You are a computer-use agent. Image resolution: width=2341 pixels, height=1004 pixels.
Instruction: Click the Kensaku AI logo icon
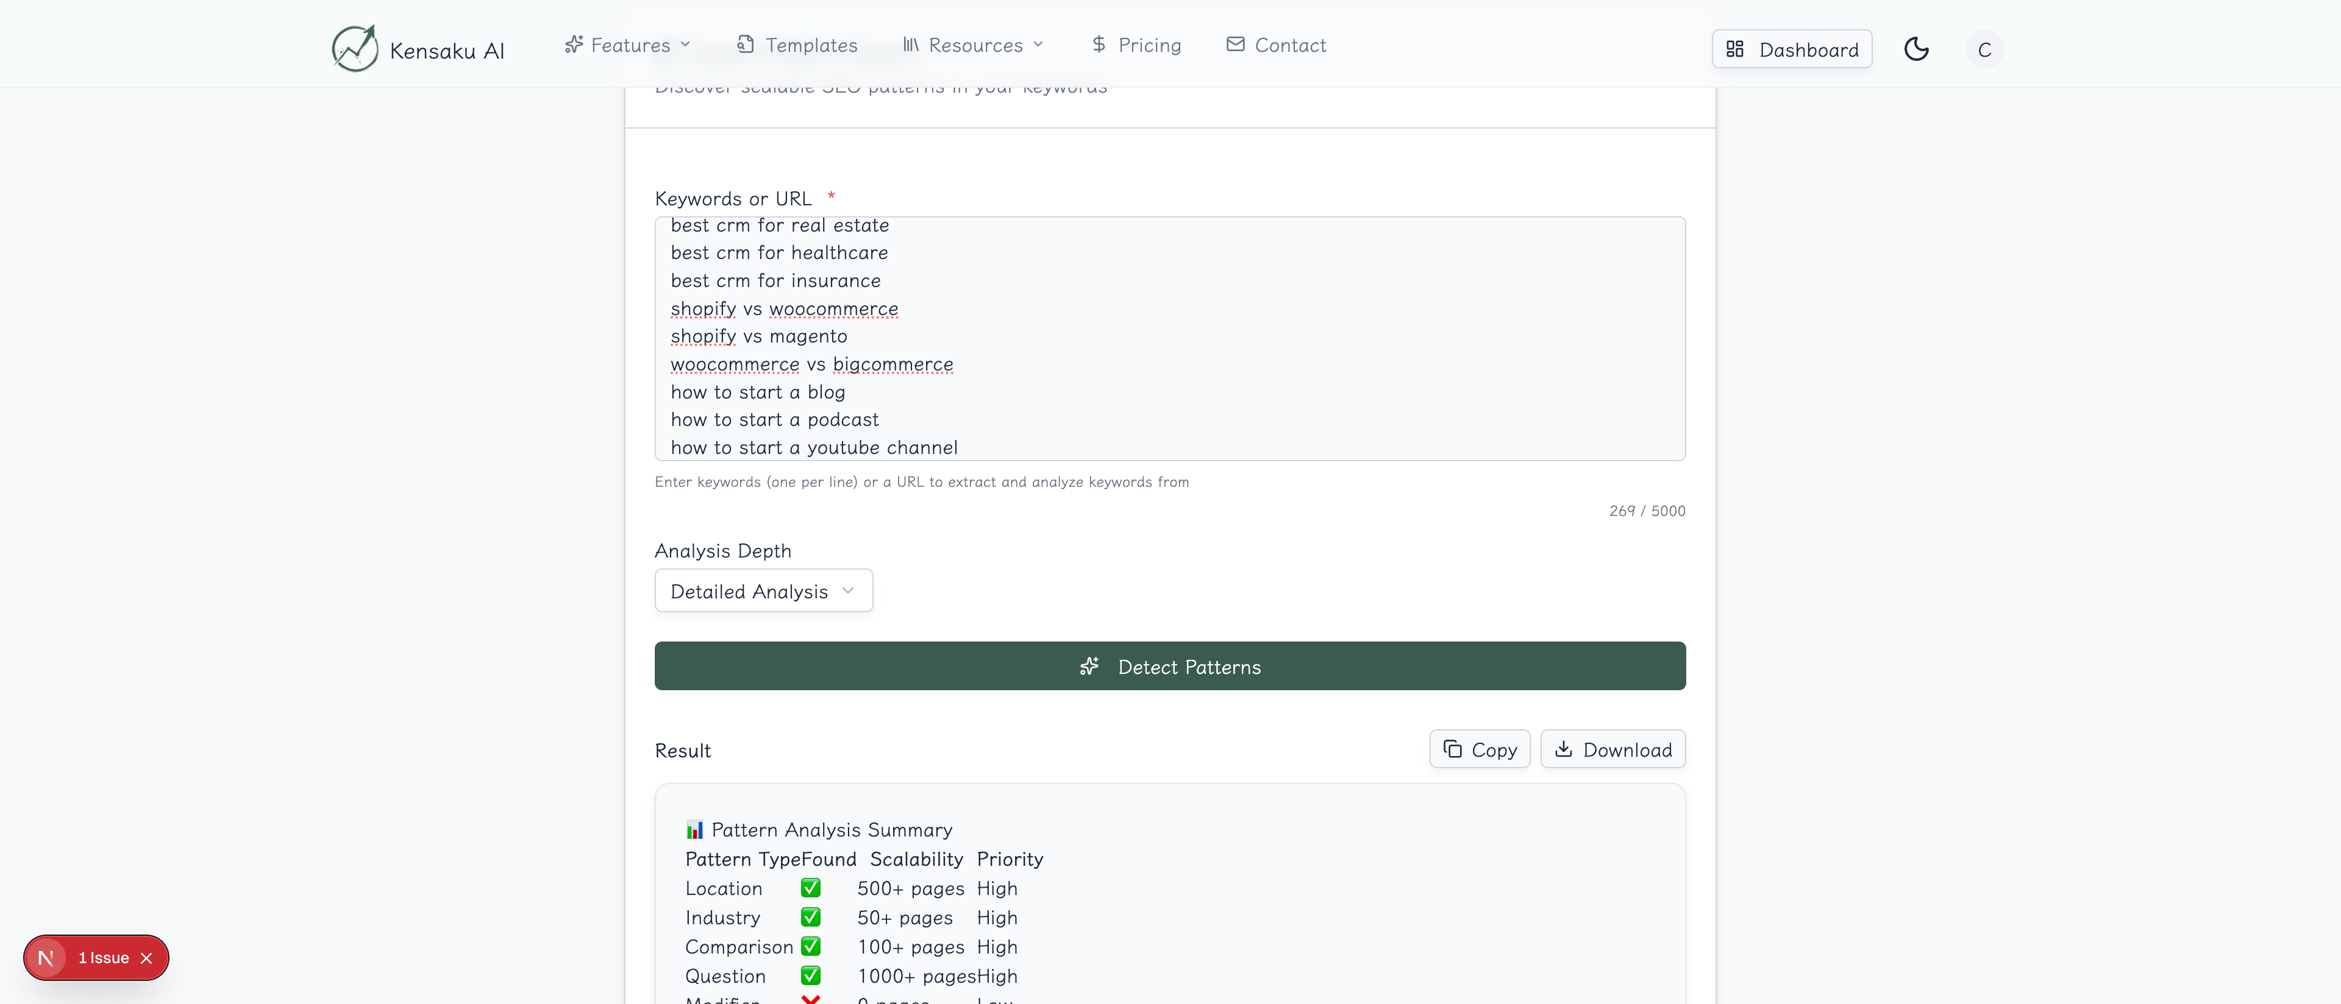354,48
